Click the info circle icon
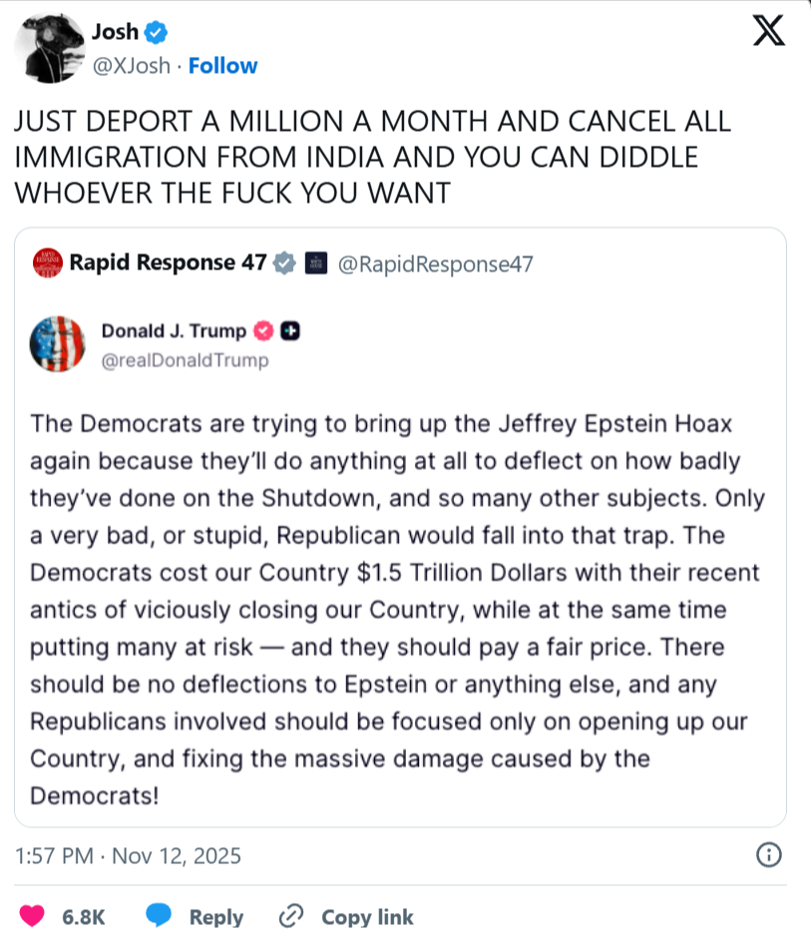The image size is (811, 940). 769,855
